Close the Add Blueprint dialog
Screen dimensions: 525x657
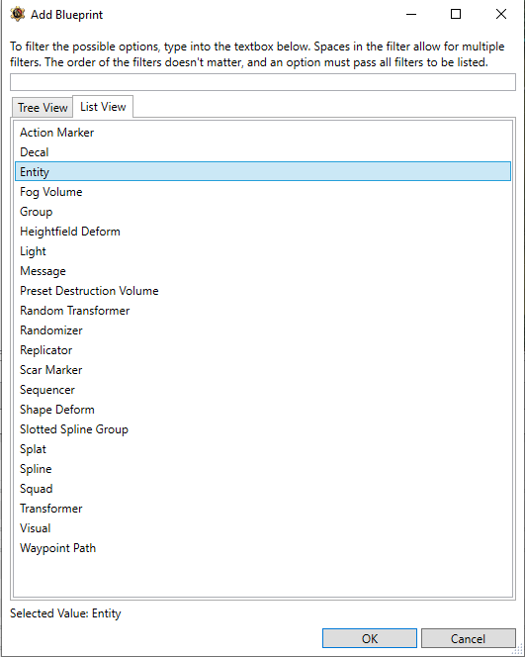501,14
